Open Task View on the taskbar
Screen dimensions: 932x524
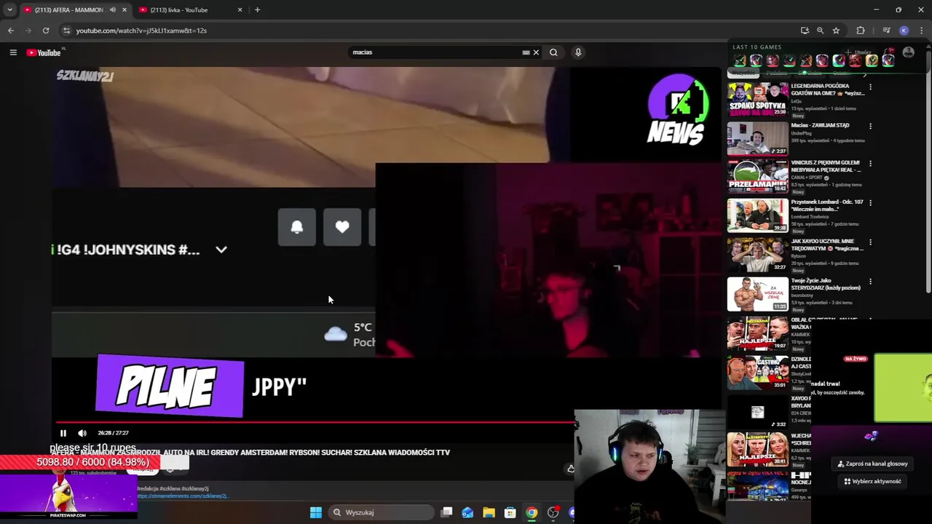pyautogui.click(x=447, y=512)
